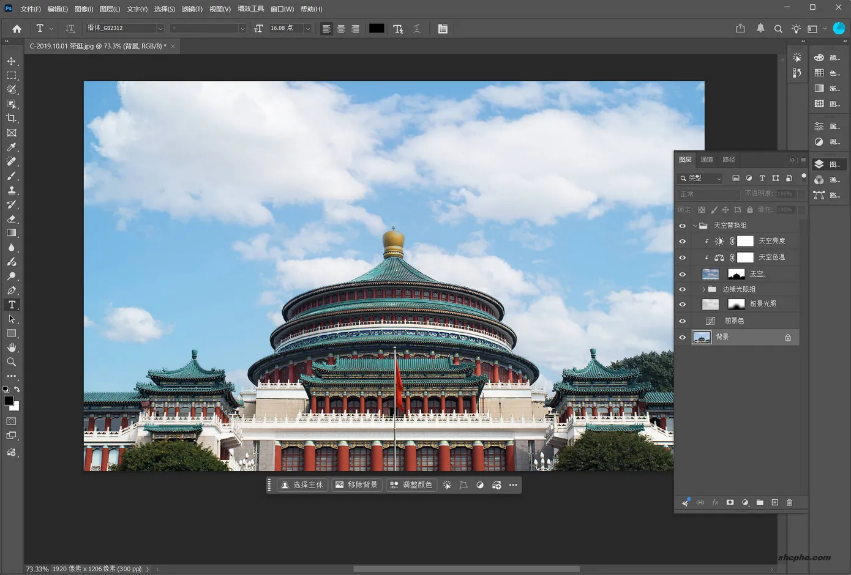The width and height of the screenshot is (851, 575).
Task: Delete layer with trash icon
Action: (x=789, y=502)
